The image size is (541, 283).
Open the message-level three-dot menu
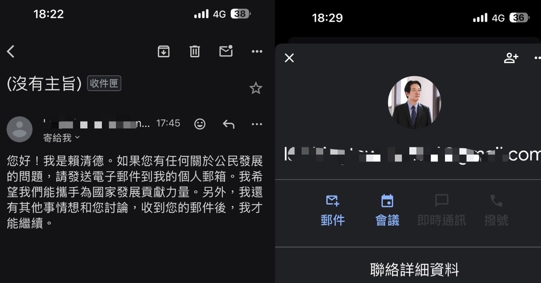257,123
